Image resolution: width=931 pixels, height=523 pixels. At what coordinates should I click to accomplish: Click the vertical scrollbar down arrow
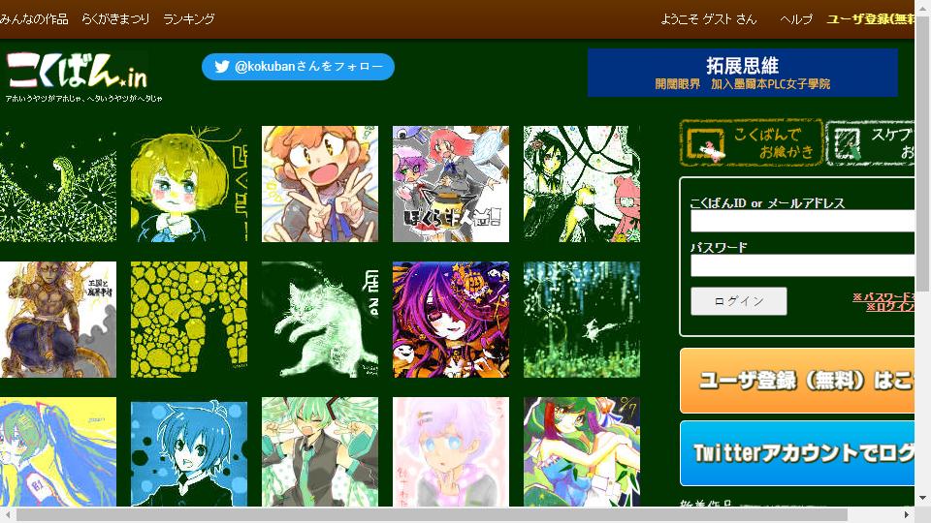click(922, 498)
